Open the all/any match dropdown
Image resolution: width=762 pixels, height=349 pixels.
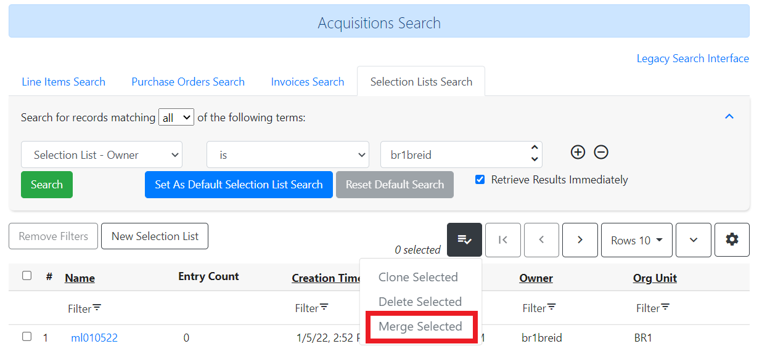176,117
